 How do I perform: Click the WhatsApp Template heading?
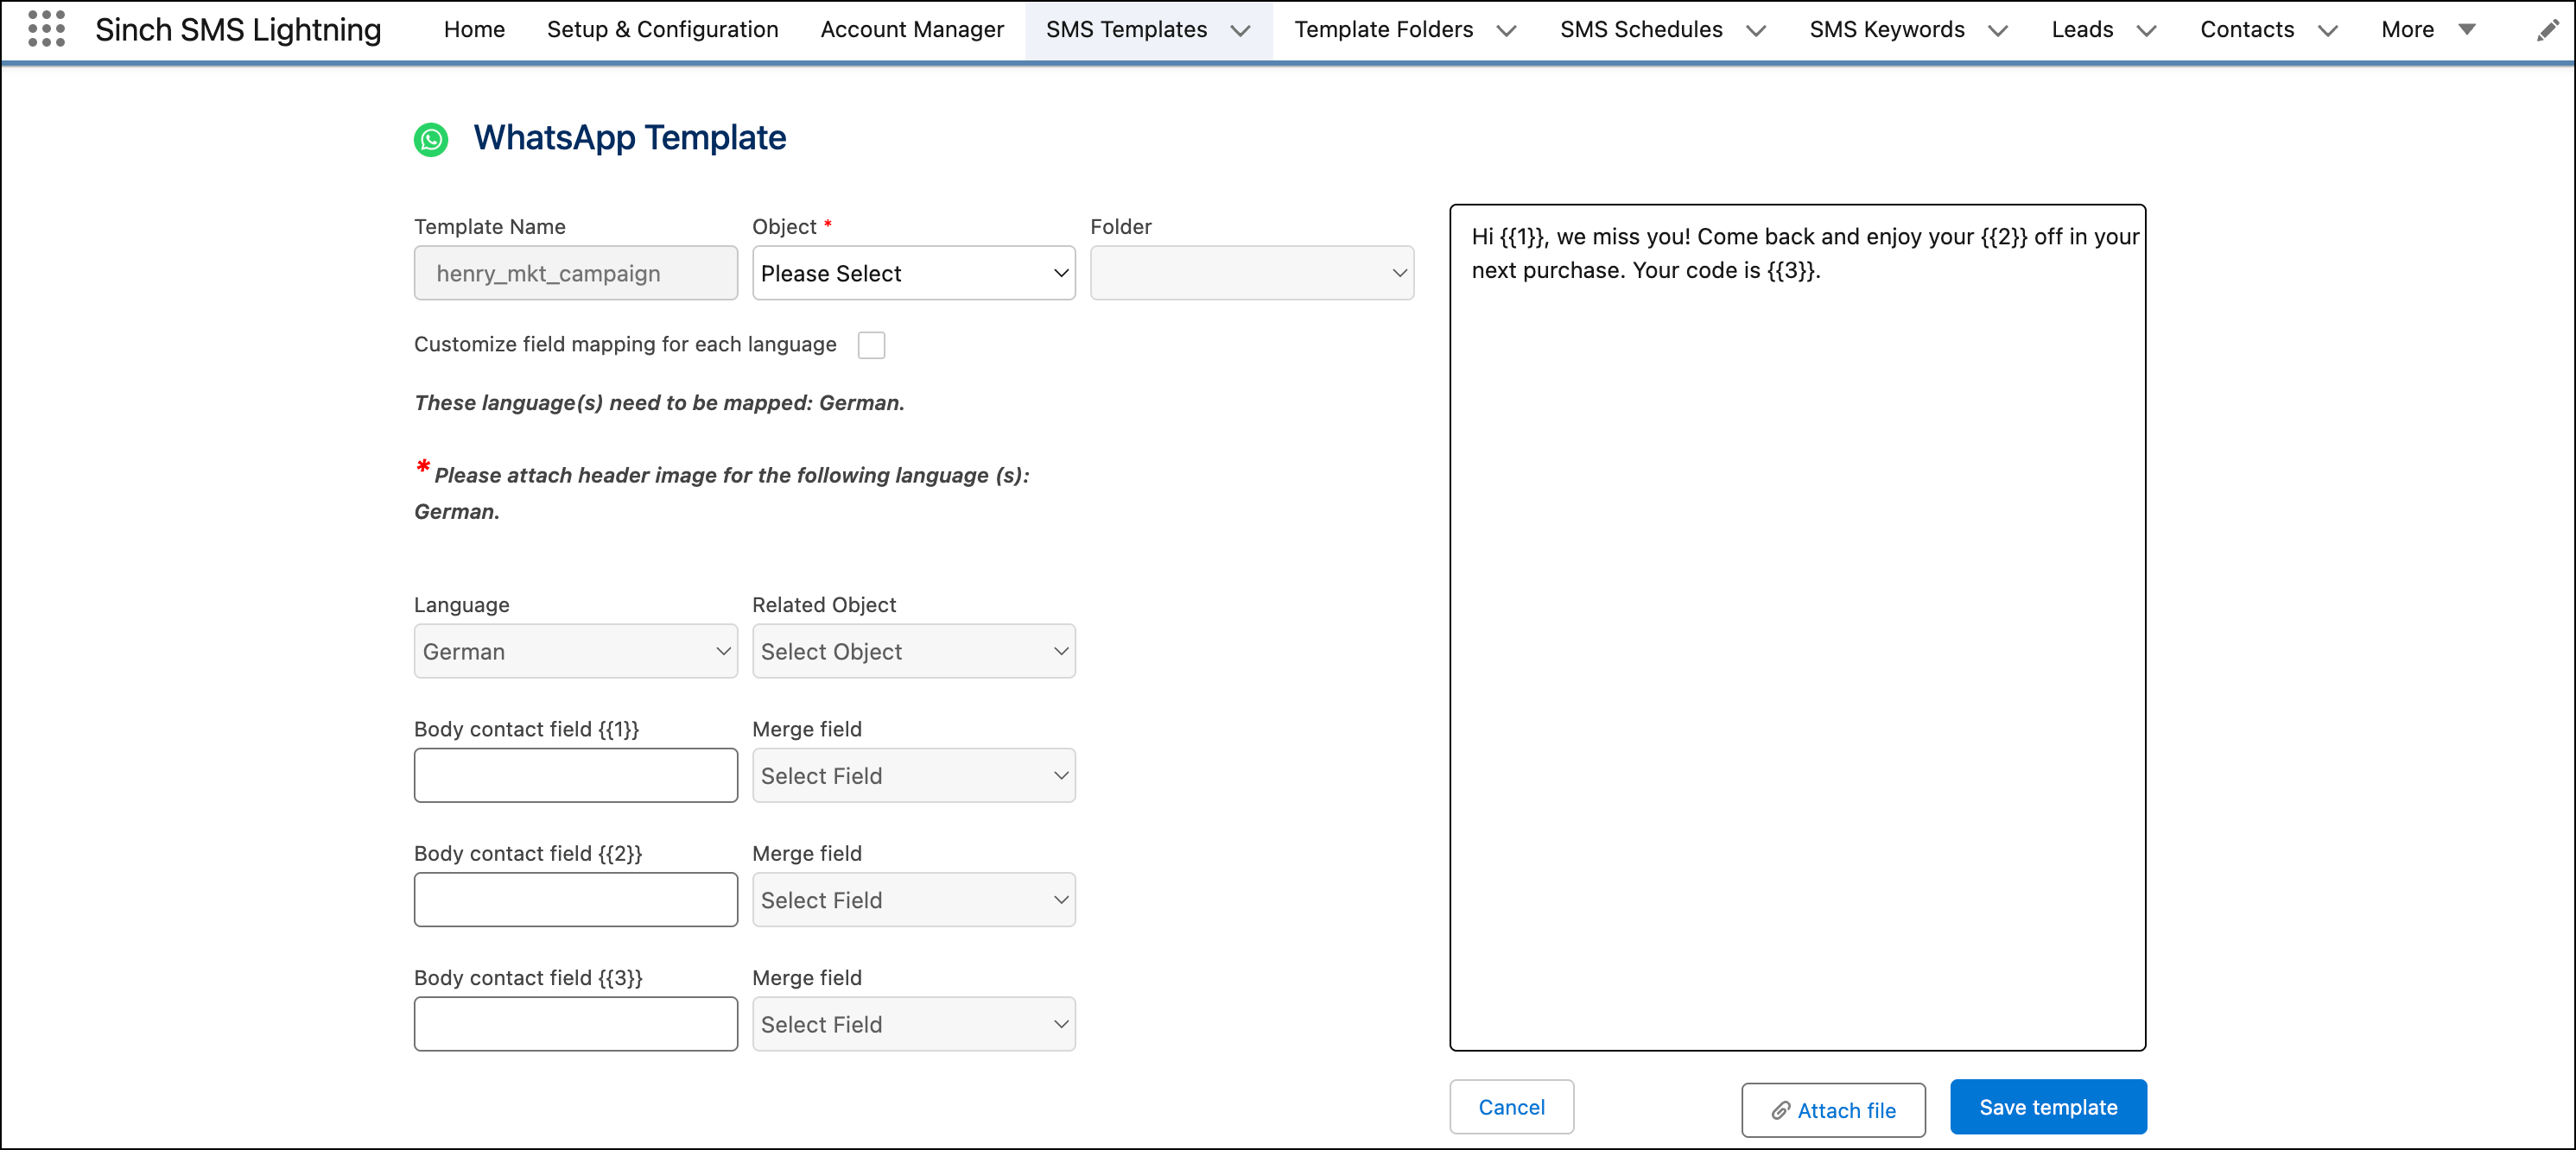click(629, 138)
